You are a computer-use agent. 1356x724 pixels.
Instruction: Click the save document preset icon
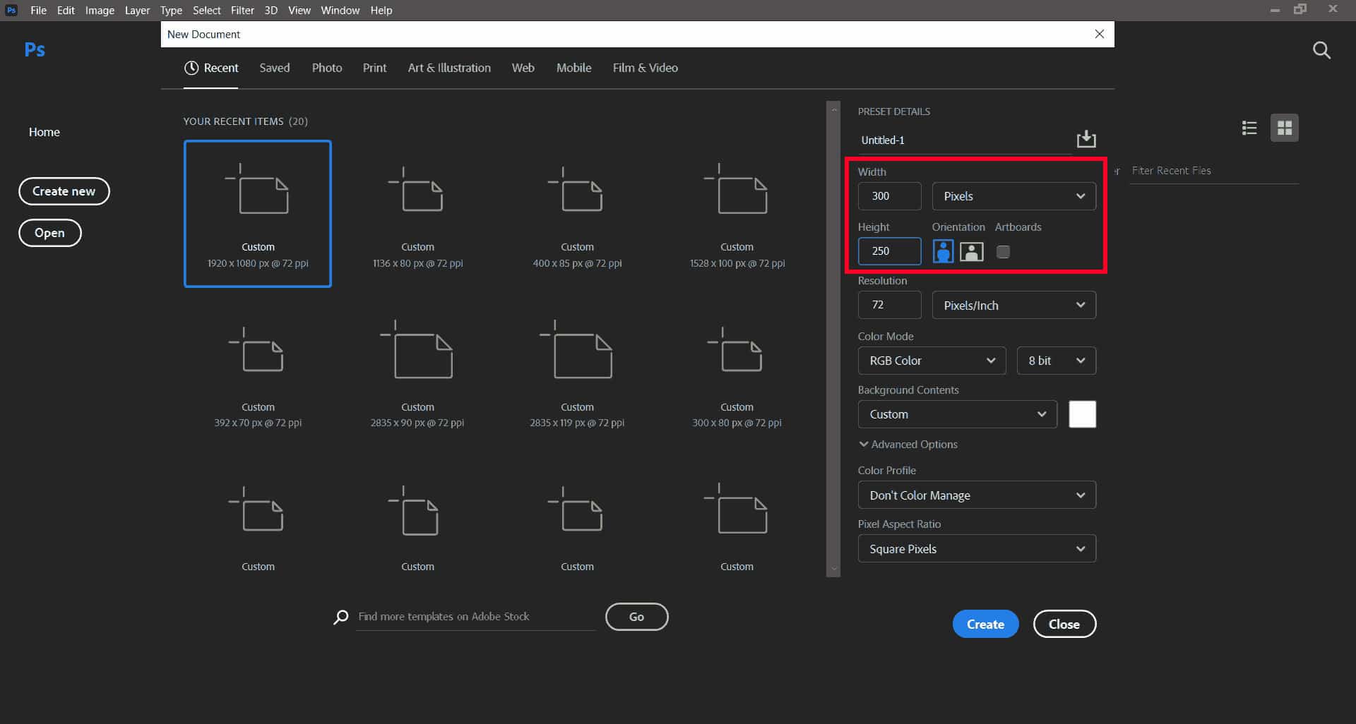1086,139
